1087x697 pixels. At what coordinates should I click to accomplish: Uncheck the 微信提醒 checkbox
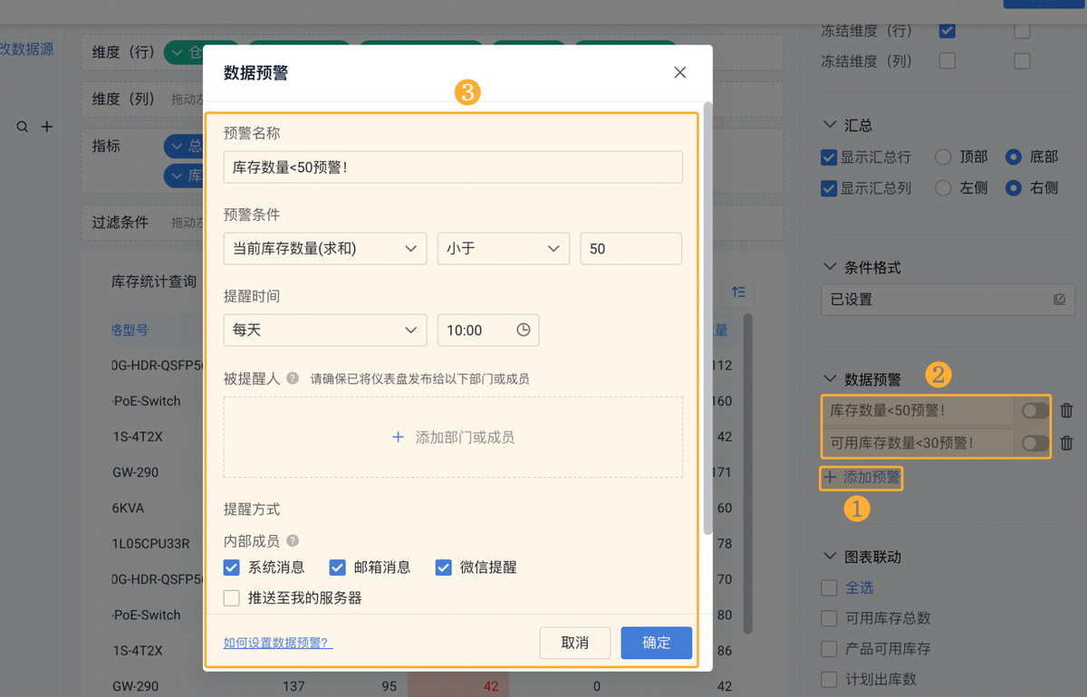[x=443, y=568]
